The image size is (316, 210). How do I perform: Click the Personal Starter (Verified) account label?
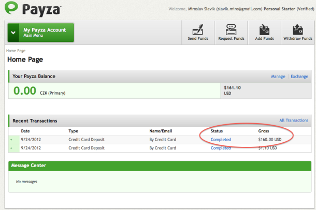pos(289,9)
